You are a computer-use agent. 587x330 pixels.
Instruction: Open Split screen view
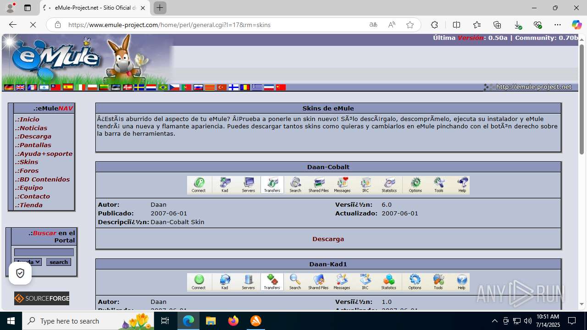point(456,25)
